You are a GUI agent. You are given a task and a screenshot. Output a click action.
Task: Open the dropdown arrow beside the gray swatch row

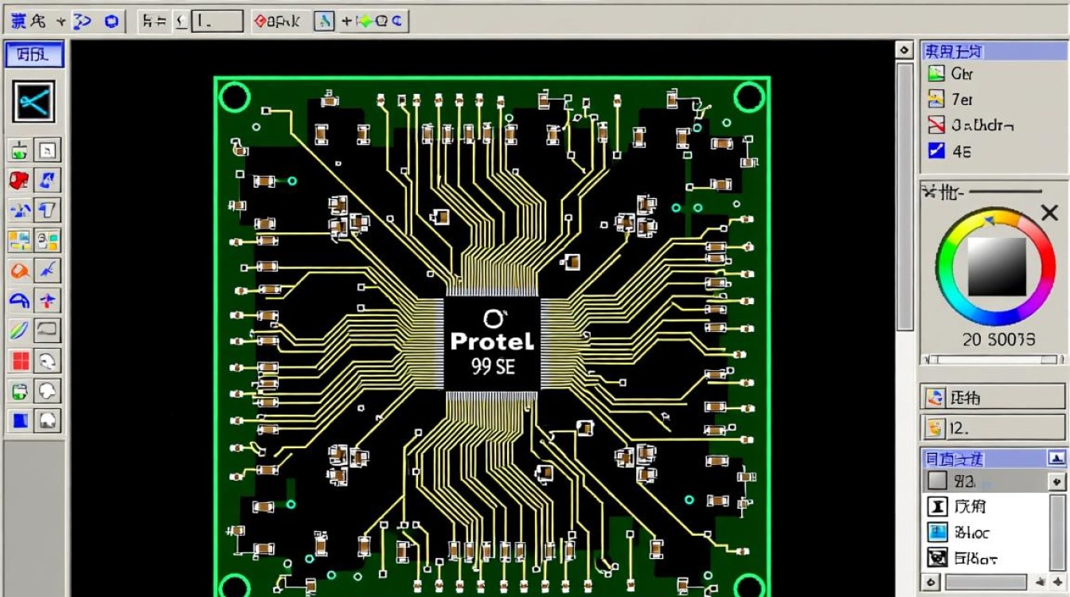click(1056, 482)
